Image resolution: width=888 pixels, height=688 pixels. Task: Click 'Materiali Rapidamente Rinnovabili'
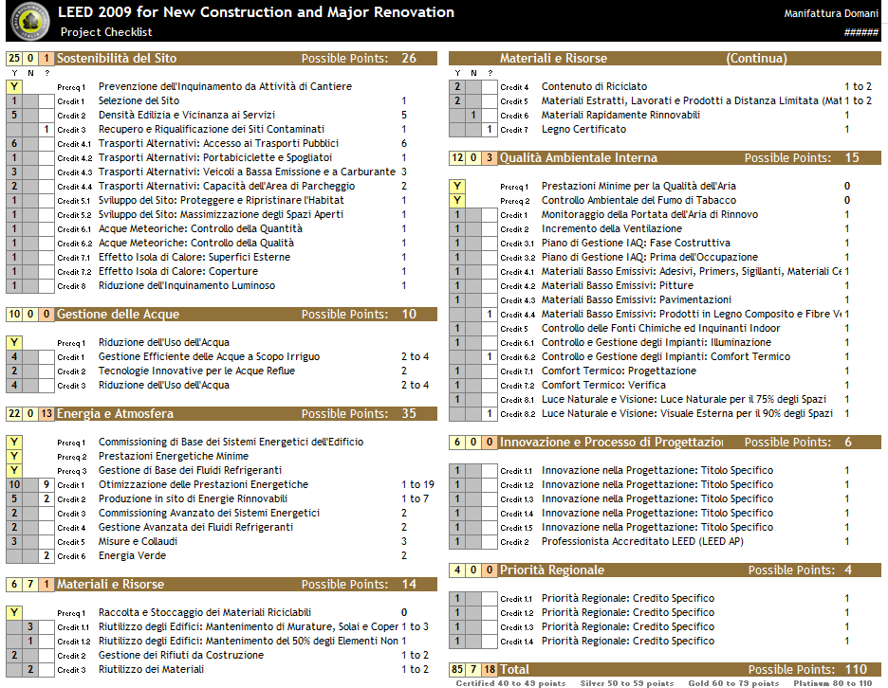[620, 115]
